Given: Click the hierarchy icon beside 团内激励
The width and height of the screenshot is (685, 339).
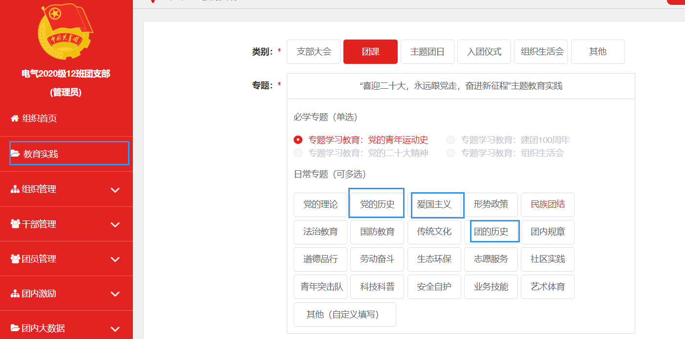Looking at the screenshot, I should 15,294.
